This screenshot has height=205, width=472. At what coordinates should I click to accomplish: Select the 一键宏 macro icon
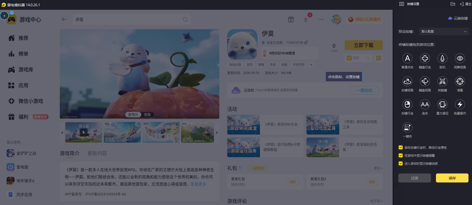click(407, 127)
